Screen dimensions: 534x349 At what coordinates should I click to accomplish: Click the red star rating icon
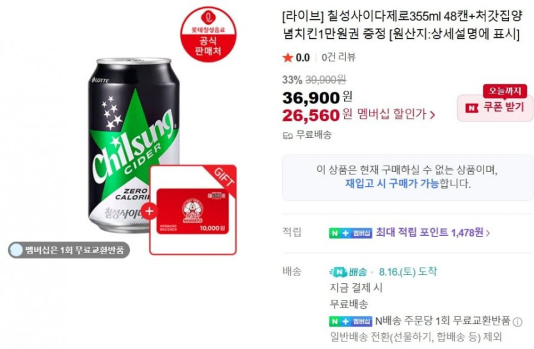click(x=288, y=58)
